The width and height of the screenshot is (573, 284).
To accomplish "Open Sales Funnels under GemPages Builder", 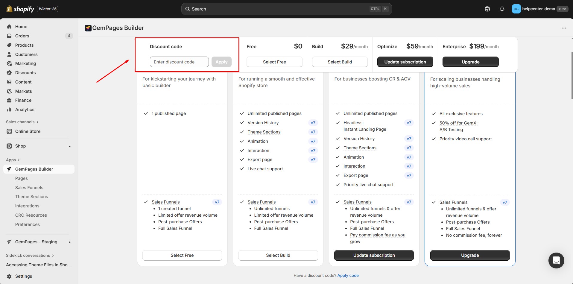I will pyautogui.click(x=29, y=188).
